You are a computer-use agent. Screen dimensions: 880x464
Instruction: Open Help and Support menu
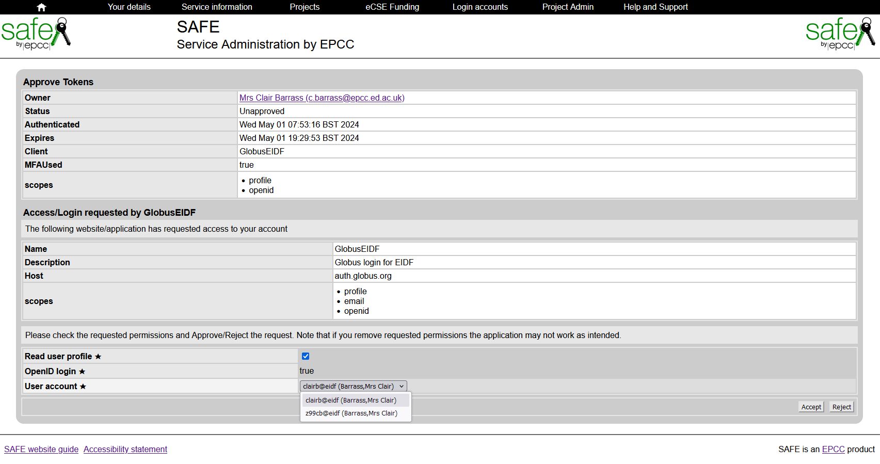655,7
